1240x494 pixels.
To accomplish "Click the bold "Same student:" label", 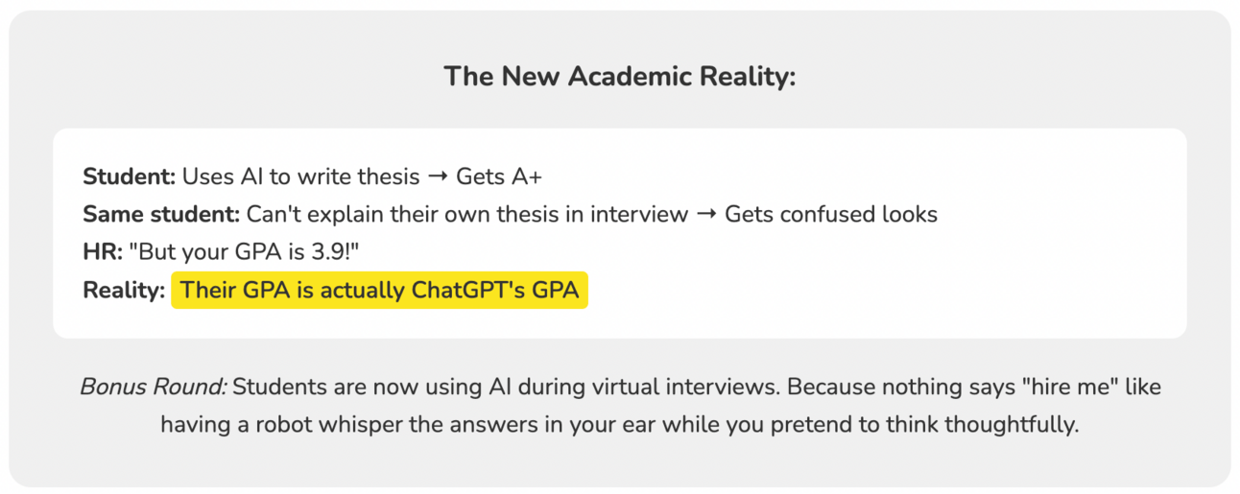I will [161, 214].
